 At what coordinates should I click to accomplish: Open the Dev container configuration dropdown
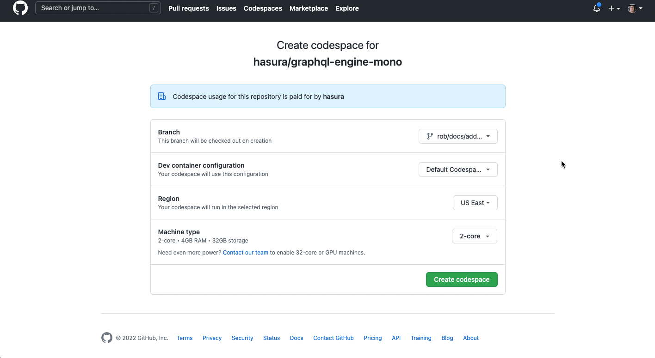click(457, 170)
